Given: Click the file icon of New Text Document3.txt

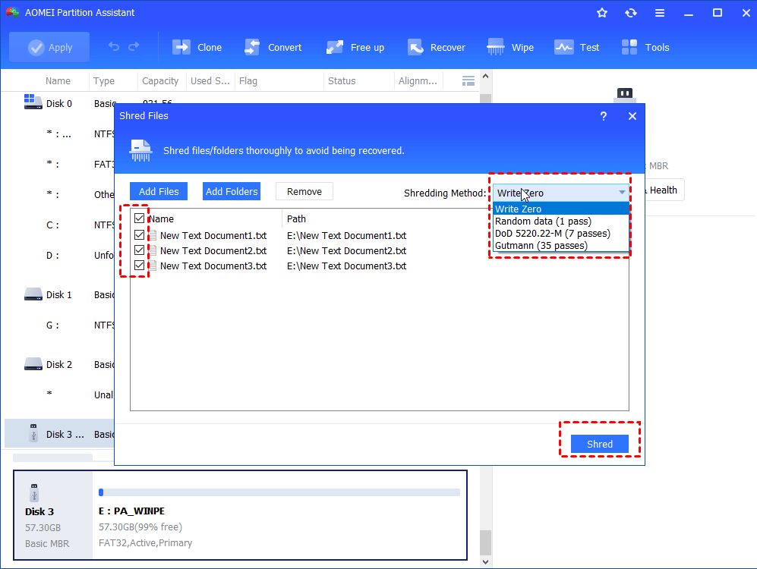Looking at the screenshot, I should point(153,266).
